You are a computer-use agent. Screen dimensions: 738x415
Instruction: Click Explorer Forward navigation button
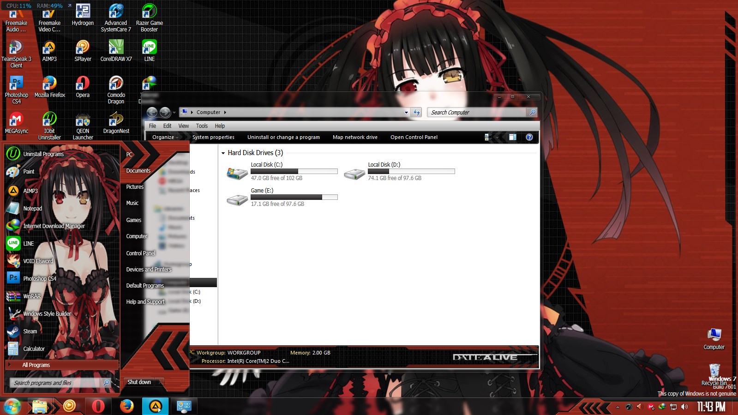(165, 112)
